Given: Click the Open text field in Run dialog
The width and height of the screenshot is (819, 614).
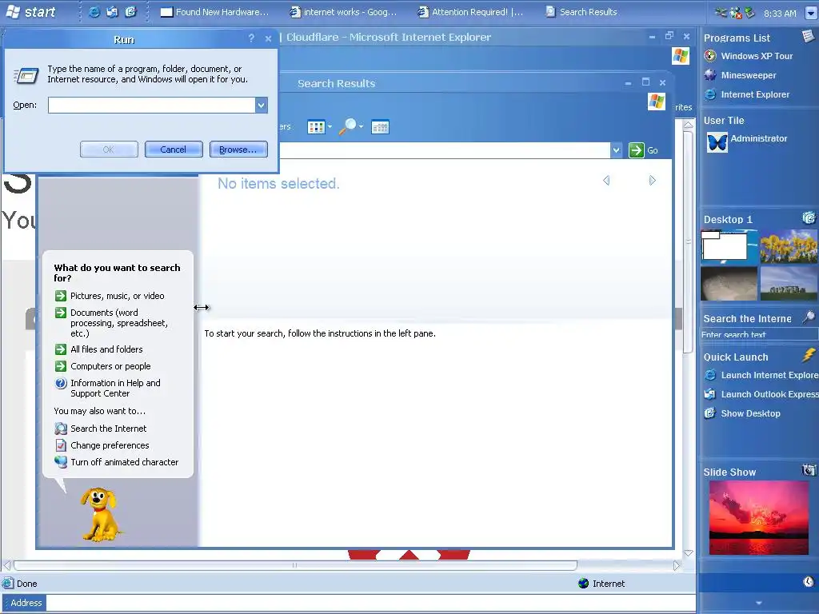Looking at the screenshot, I should click(151, 105).
